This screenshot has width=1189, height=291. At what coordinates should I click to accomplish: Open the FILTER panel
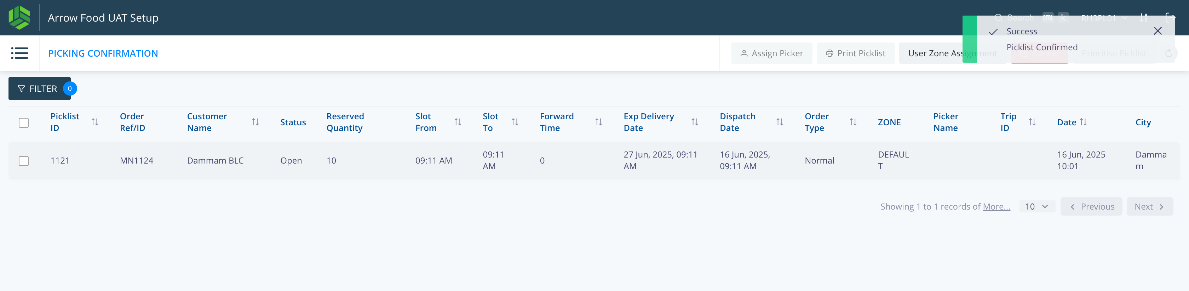pyautogui.click(x=39, y=89)
